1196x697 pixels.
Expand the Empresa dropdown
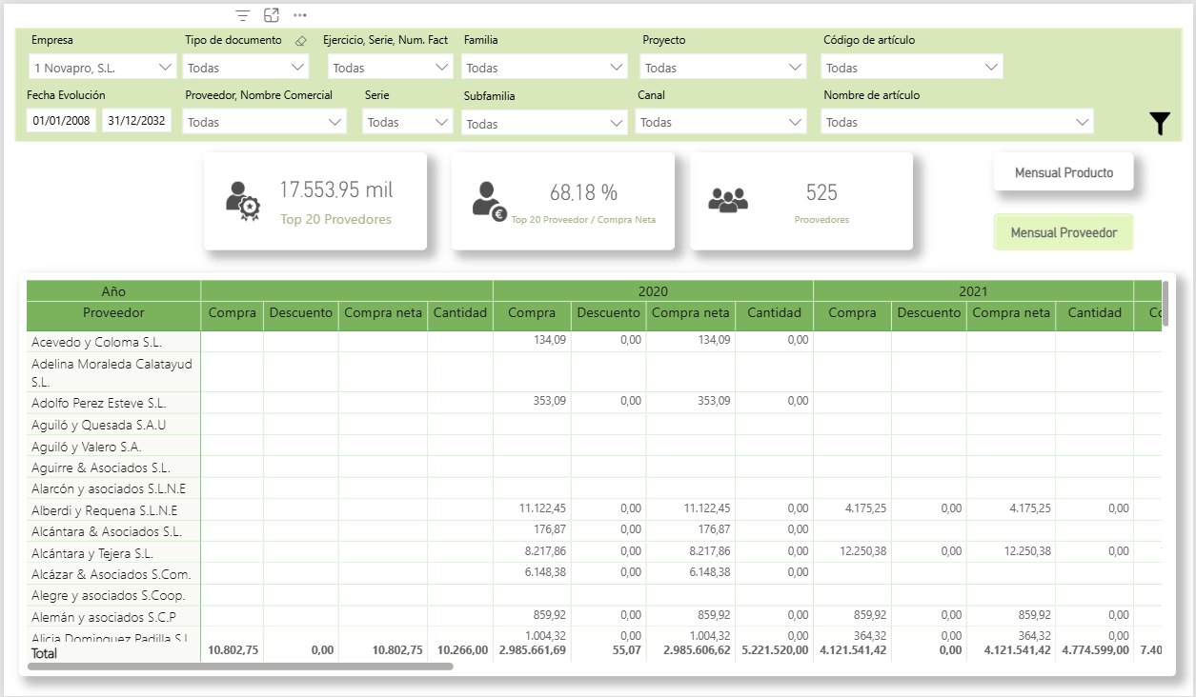point(166,68)
